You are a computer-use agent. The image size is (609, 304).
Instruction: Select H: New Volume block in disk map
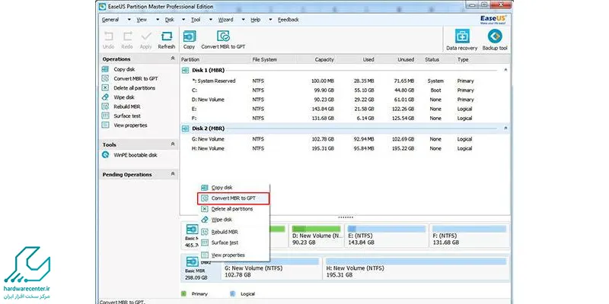tap(416, 268)
